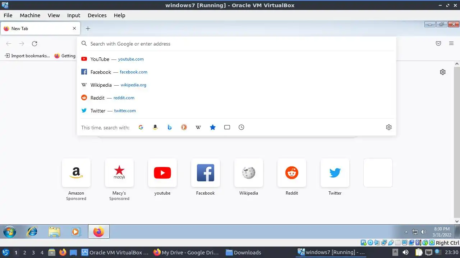Search this time with DuckDuckGo icon
Image resolution: width=460 pixels, height=258 pixels.
[x=184, y=127]
